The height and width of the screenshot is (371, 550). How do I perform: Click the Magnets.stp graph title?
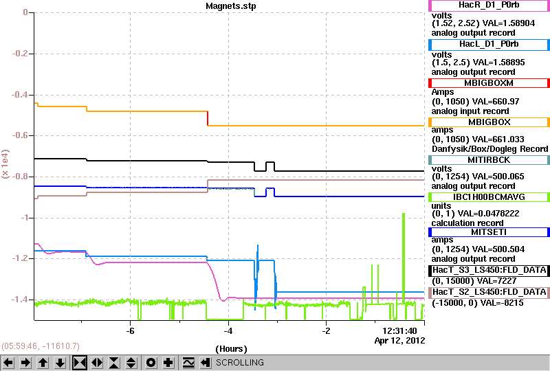pyautogui.click(x=231, y=6)
